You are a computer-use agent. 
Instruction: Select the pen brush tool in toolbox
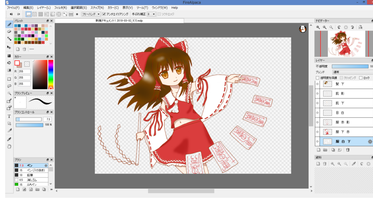coord(9,24)
